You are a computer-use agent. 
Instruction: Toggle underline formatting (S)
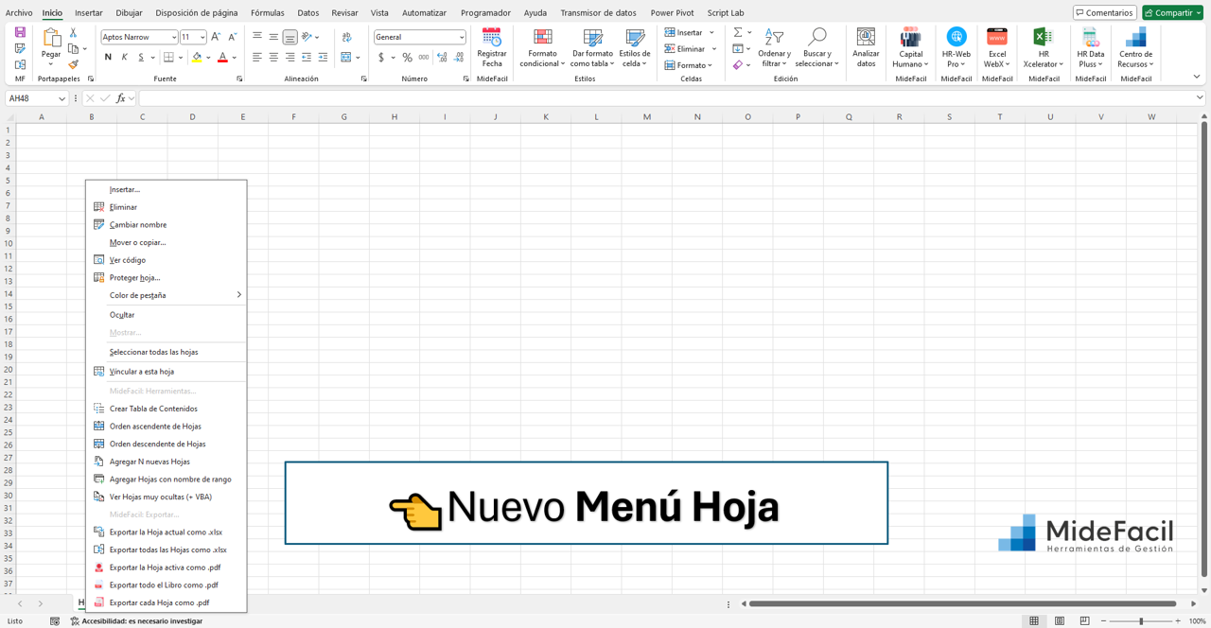(139, 57)
